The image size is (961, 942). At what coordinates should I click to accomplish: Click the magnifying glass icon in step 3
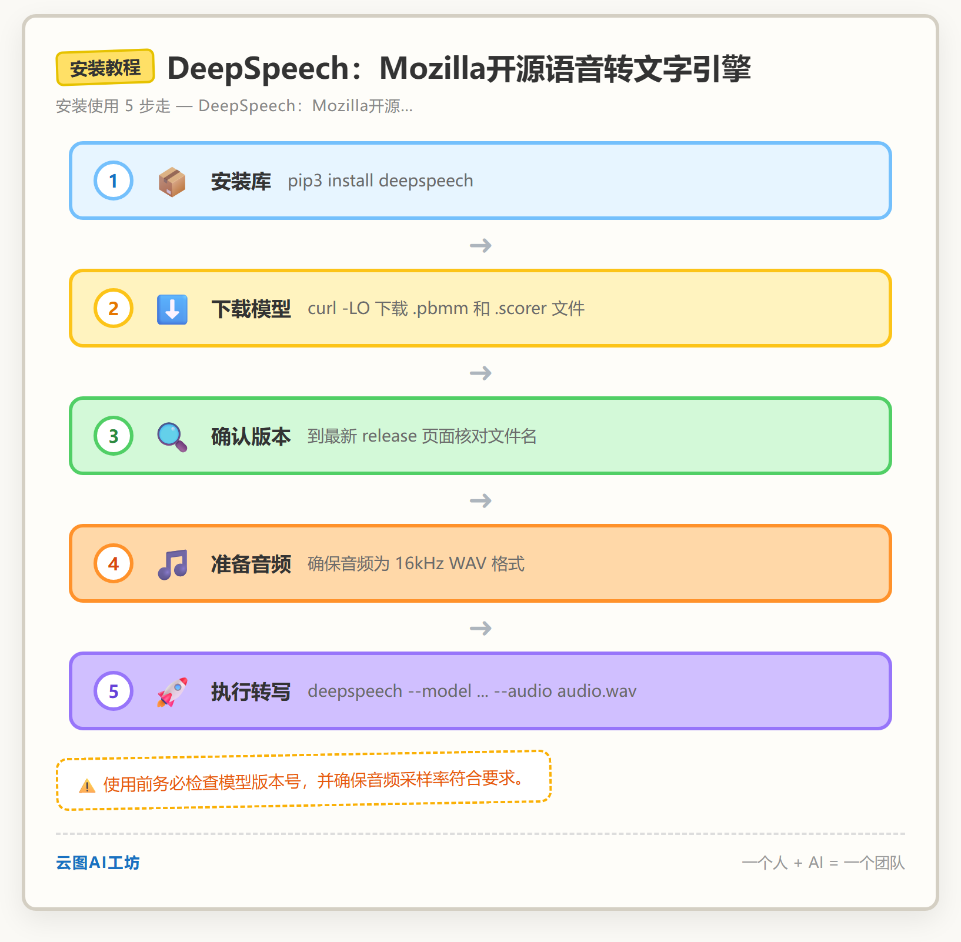click(x=172, y=436)
